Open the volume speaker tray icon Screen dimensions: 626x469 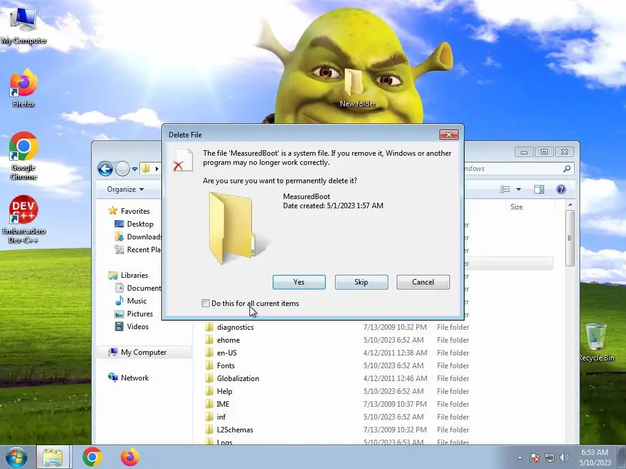pos(564,457)
